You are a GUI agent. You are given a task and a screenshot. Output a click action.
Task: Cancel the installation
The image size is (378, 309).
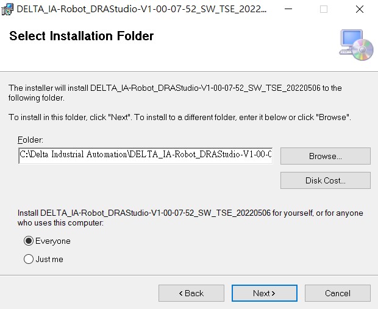[x=338, y=293]
